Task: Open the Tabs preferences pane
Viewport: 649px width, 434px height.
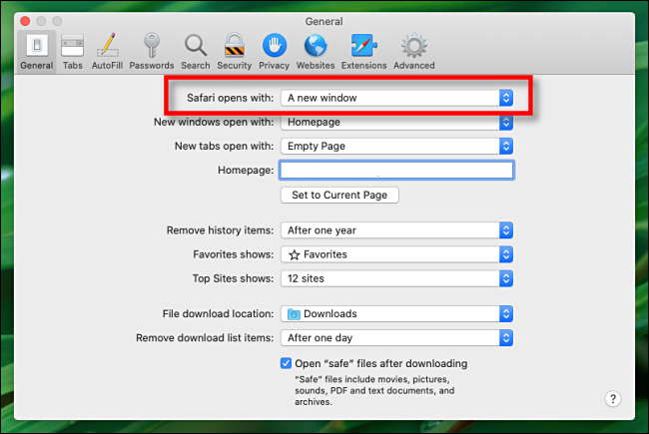Action: point(72,51)
